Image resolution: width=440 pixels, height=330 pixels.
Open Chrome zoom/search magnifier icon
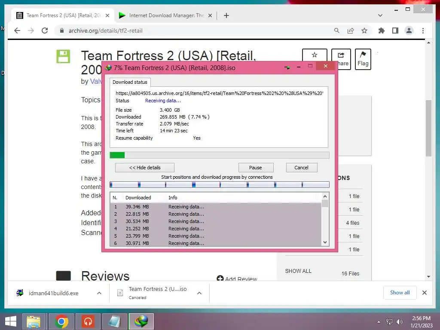pyautogui.click(x=337, y=31)
